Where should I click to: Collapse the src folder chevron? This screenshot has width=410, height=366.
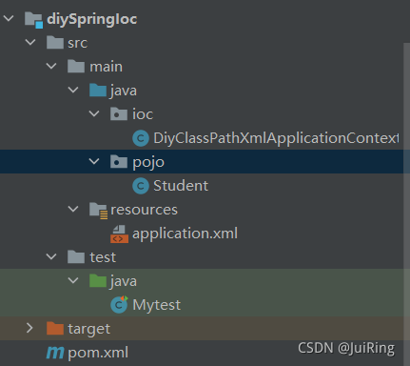click(30, 42)
